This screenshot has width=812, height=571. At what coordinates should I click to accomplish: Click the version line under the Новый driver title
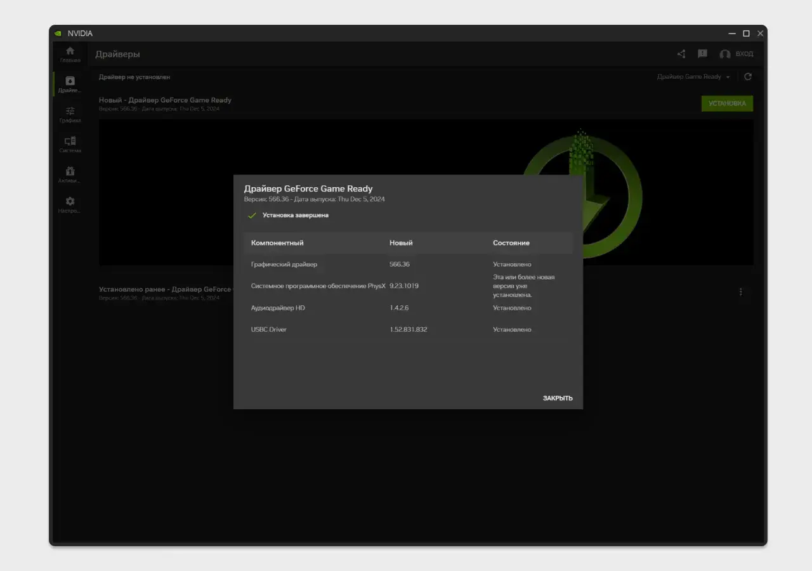(x=159, y=108)
